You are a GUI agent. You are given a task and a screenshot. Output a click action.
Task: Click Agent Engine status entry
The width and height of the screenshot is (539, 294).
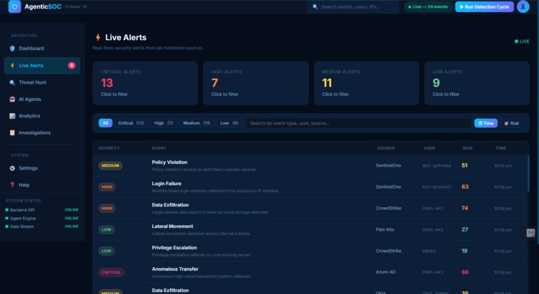click(42, 218)
